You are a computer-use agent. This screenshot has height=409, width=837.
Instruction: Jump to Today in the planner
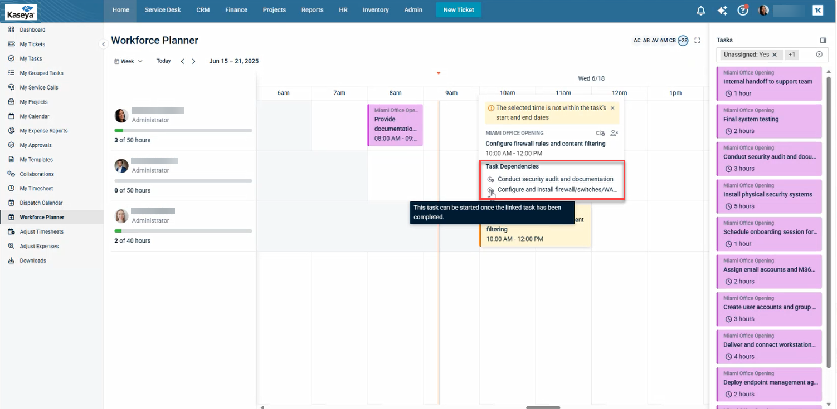point(163,61)
